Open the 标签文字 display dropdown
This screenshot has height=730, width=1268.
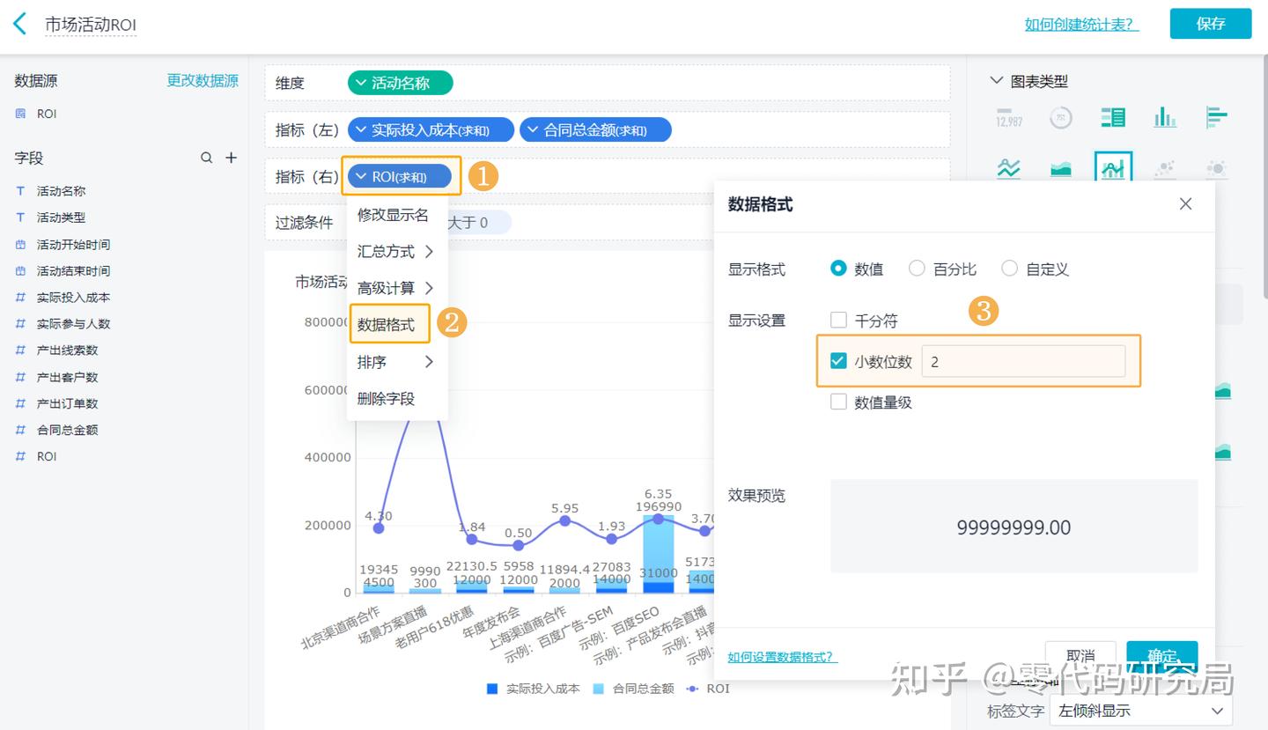click(x=1140, y=711)
